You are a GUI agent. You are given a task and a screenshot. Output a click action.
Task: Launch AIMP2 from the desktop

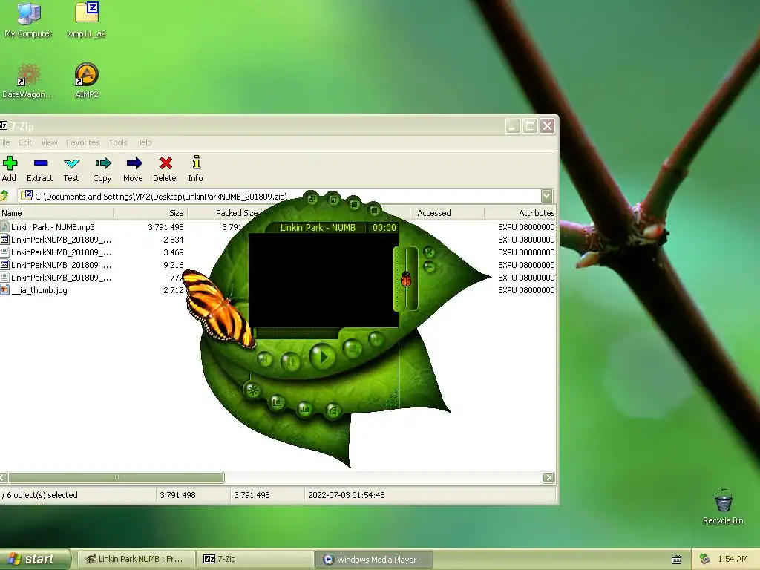[x=87, y=81]
